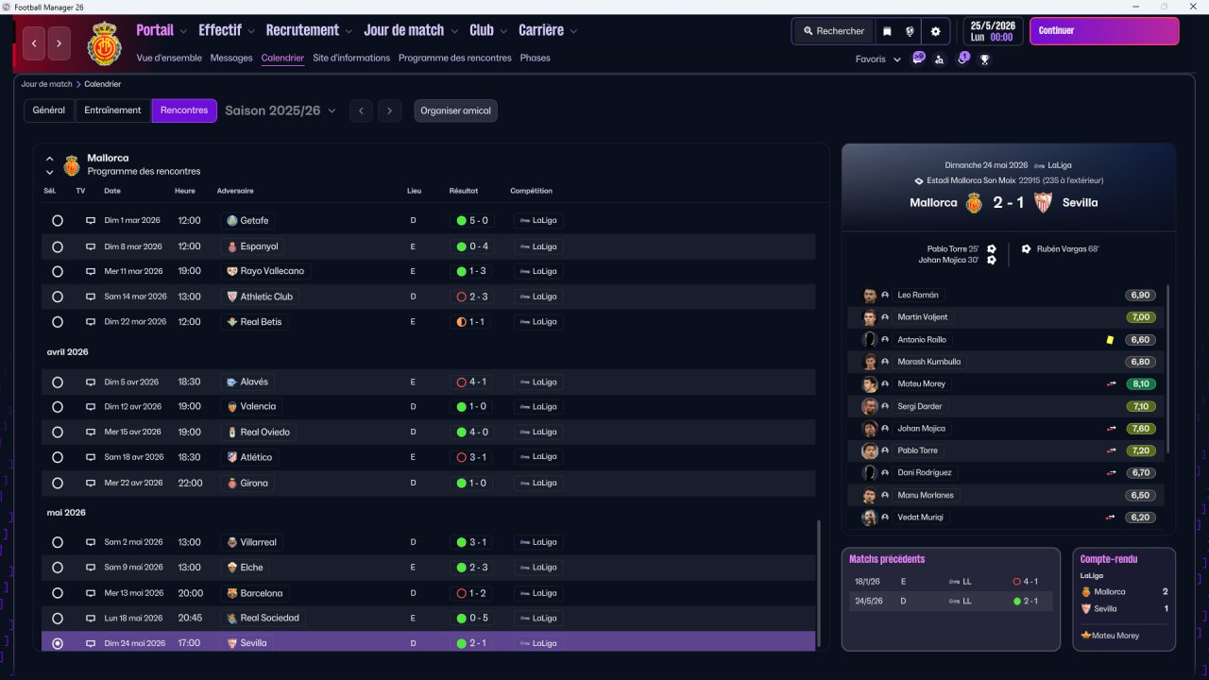Select the Getafe fixture radio button
The image size is (1209, 680).
point(58,221)
